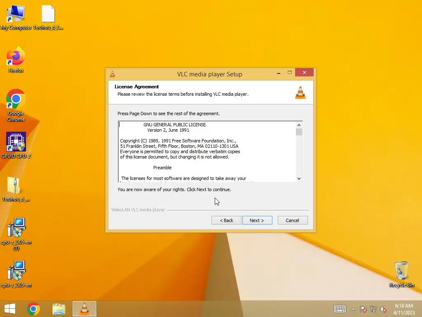Viewport: 422px width, 317px height.
Task: Click the 'Preamble' heading in license
Action: pyautogui.click(x=162, y=168)
